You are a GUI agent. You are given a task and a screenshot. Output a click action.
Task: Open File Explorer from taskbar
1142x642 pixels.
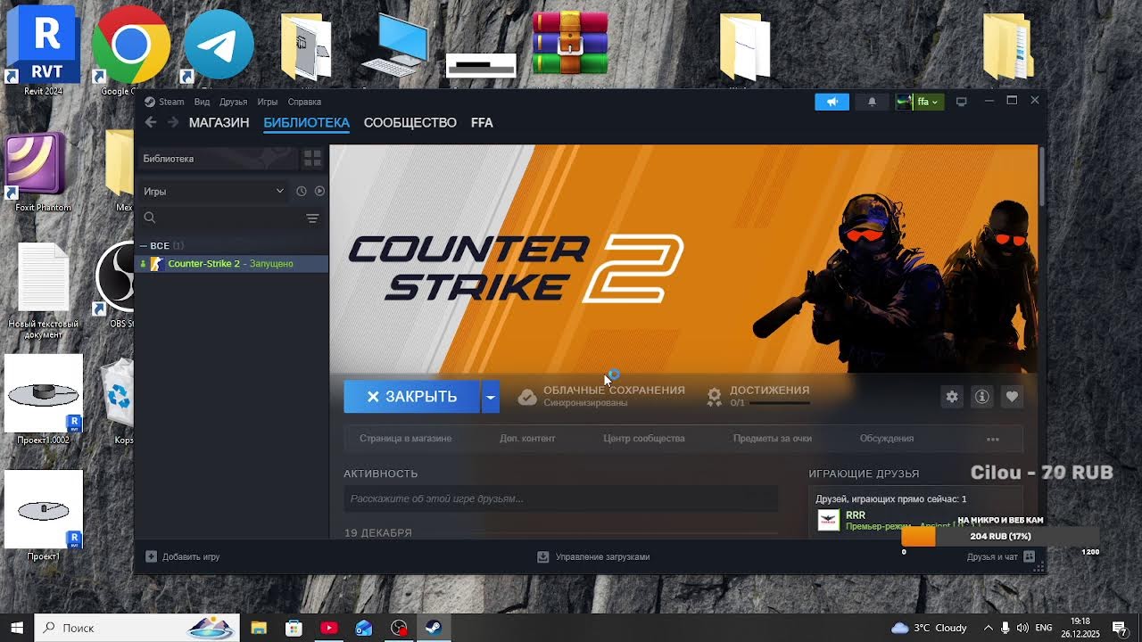coord(259,628)
